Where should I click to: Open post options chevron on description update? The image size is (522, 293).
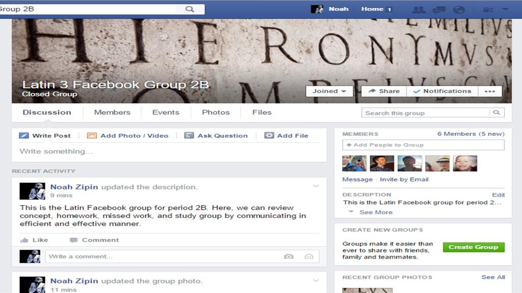point(316,186)
